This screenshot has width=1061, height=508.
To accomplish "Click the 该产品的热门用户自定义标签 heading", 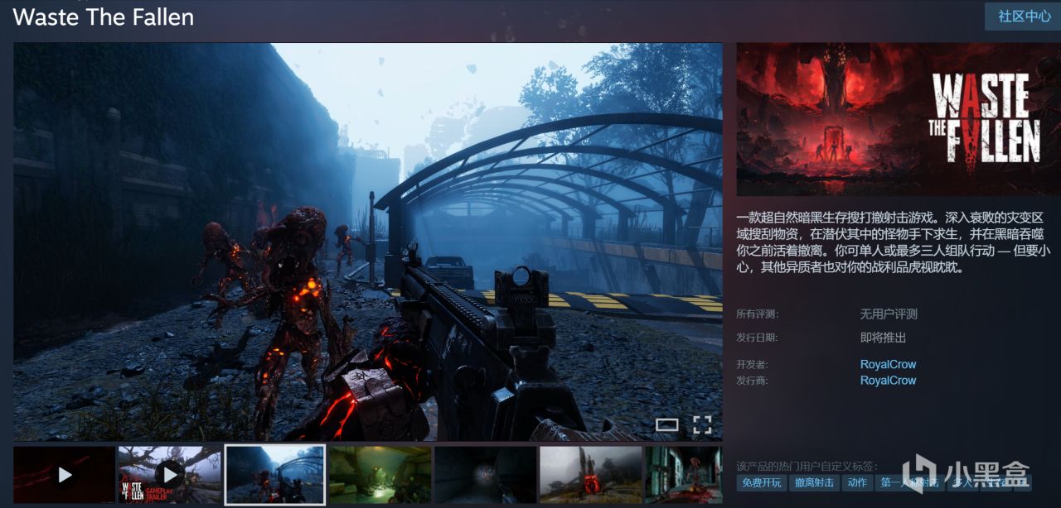I will click(x=807, y=466).
